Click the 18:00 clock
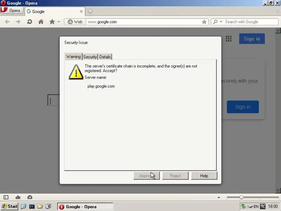This screenshot has width=281, height=211. point(273,206)
